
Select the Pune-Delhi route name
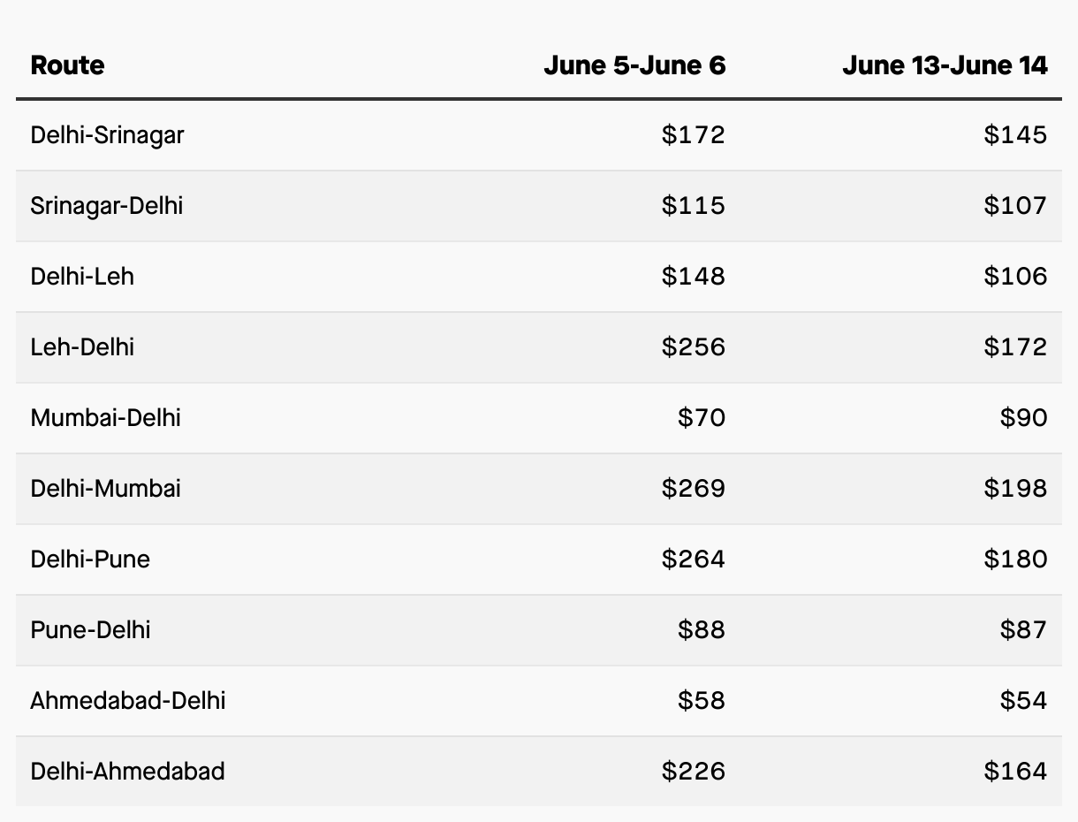[90, 630]
